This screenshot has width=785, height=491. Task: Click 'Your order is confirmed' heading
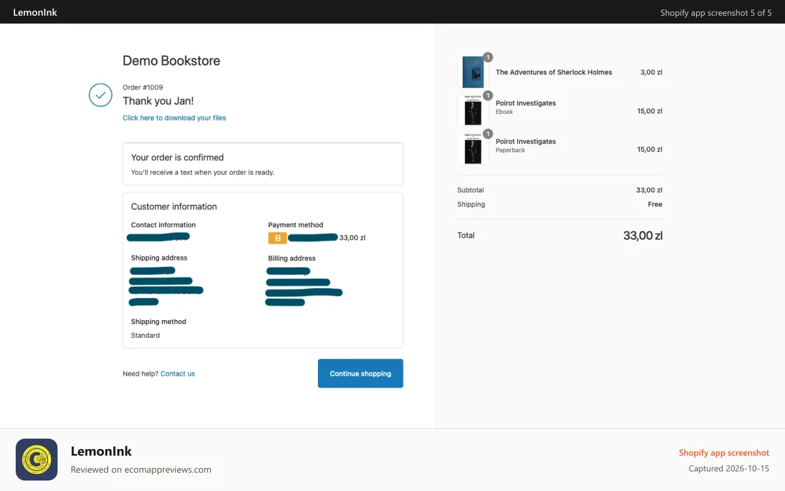coord(177,157)
